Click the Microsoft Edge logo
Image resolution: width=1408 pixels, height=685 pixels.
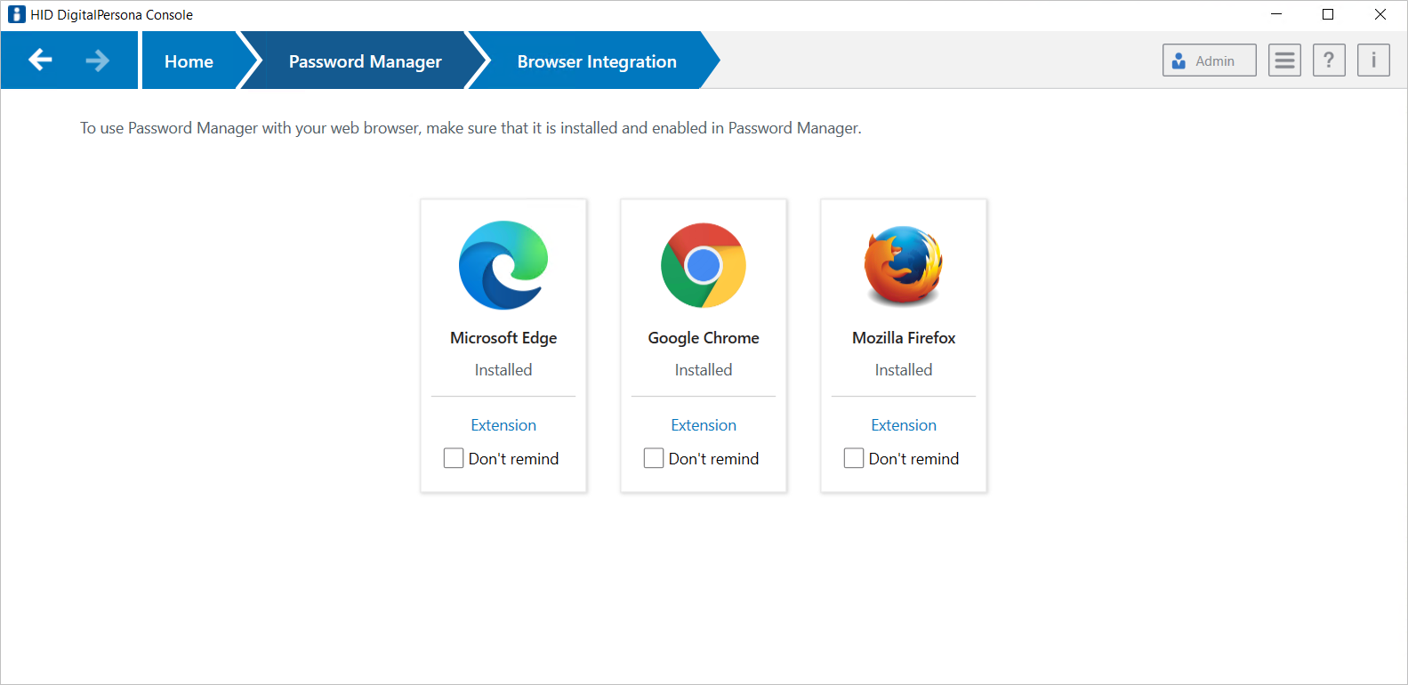tap(503, 265)
